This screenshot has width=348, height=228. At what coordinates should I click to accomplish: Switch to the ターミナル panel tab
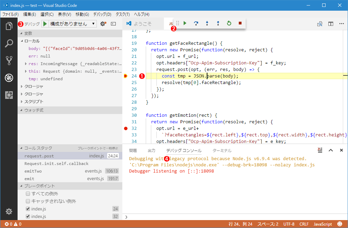pos(222,151)
